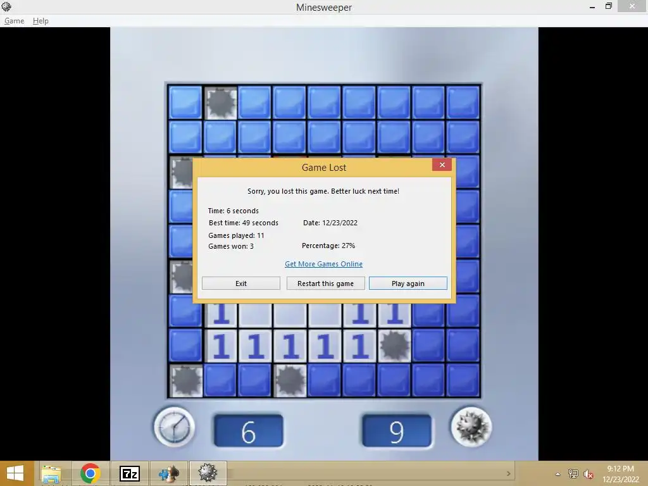The width and height of the screenshot is (648, 486).
Task: Show hidden system tray icons
Action: [x=558, y=473]
